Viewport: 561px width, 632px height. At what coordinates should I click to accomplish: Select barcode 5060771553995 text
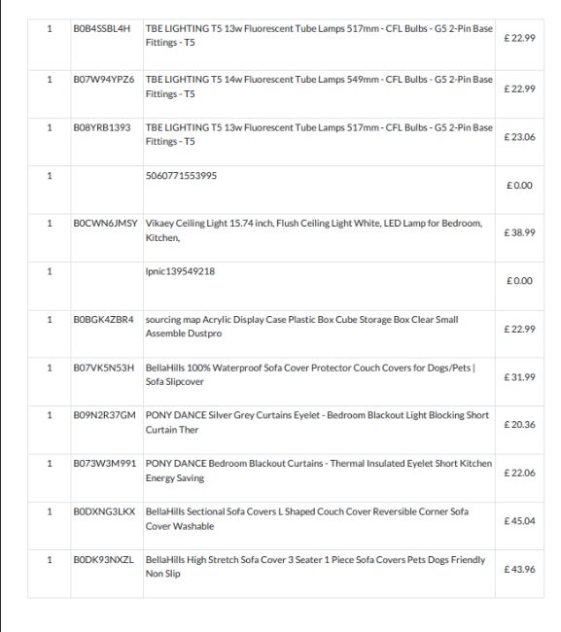tap(181, 176)
